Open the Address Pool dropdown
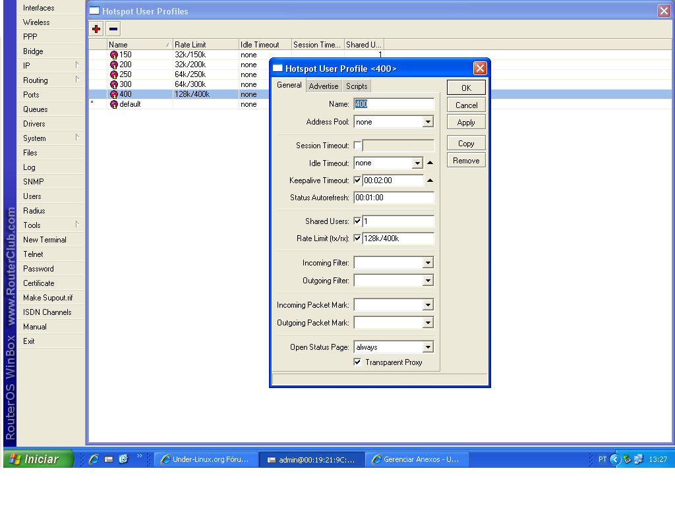The width and height of the screenshot is (675, 506). 427,122
